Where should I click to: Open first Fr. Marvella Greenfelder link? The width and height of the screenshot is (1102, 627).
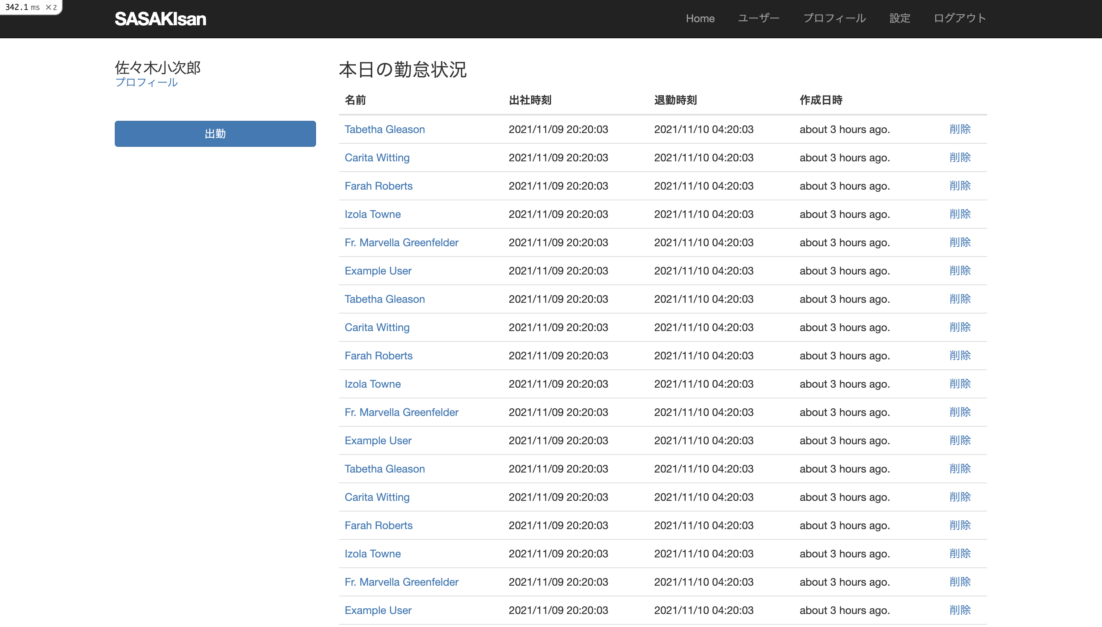pyautogui.click(x=401, y=242)
